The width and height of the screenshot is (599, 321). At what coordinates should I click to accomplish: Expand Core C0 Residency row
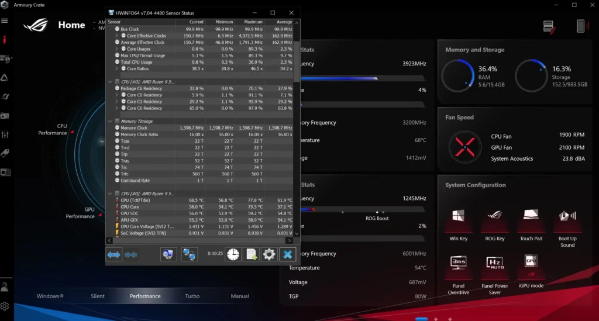tap(117, 95)
